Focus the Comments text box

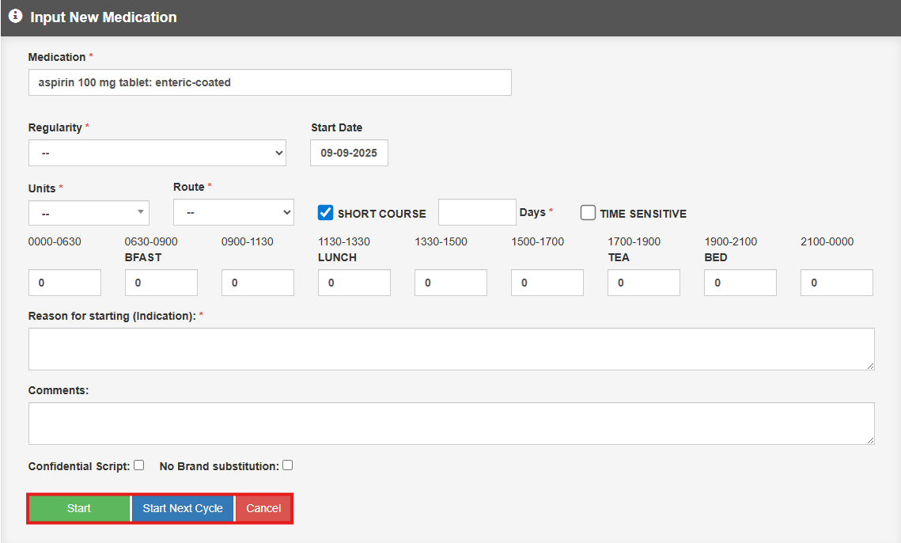click(451, 423)
